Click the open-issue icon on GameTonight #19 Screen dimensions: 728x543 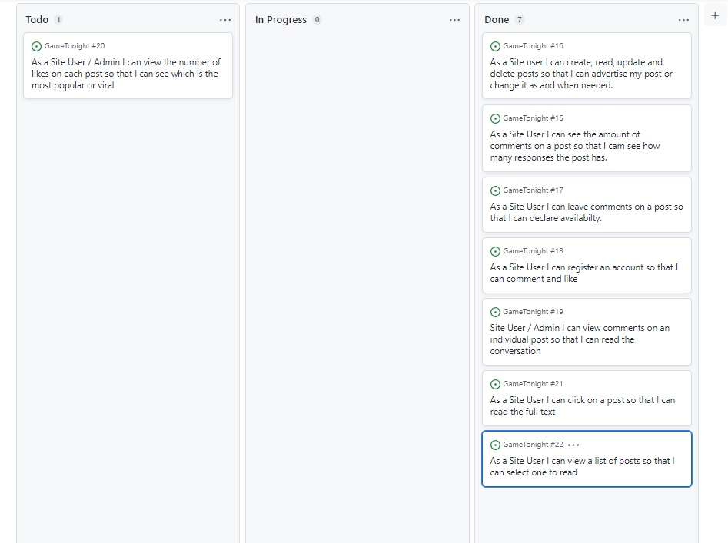495,313
